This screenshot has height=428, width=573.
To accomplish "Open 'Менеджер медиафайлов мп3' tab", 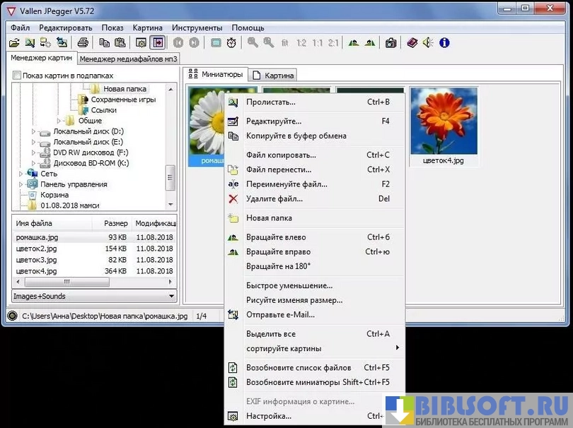I will (128, 59).
